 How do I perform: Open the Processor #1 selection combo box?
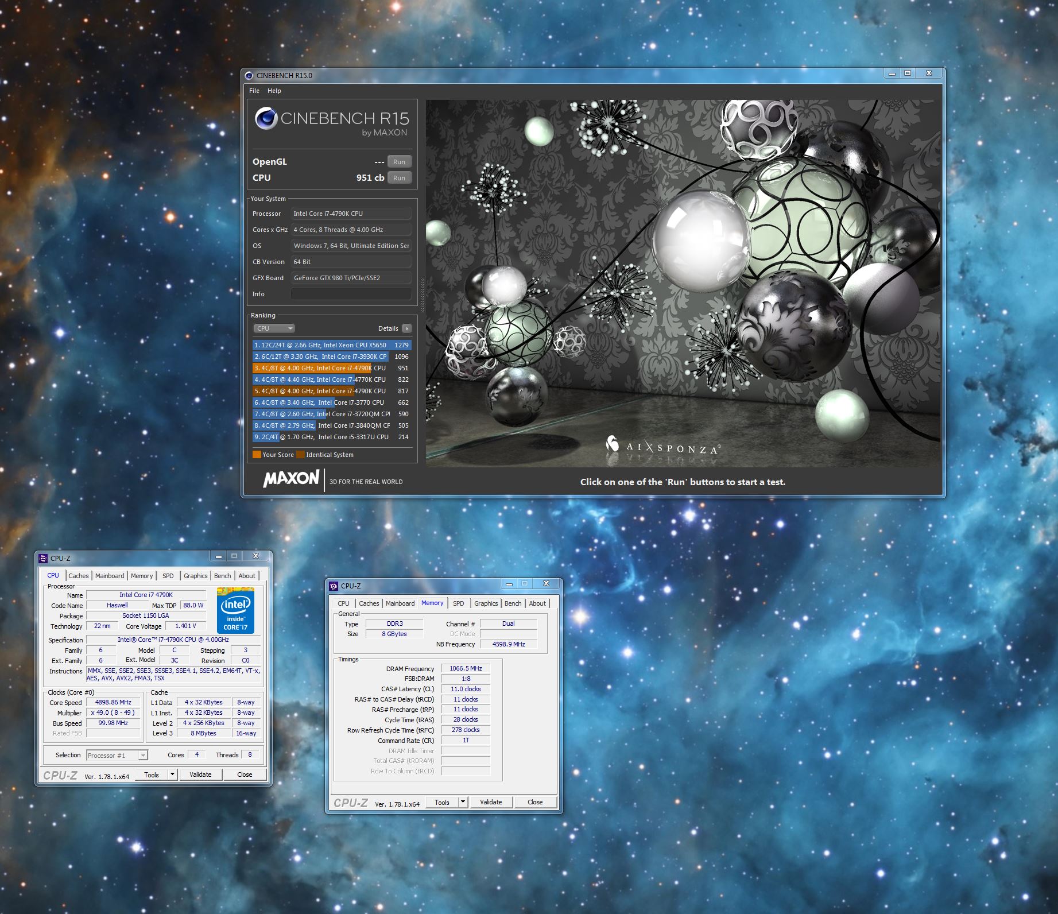tap(117, 755)
